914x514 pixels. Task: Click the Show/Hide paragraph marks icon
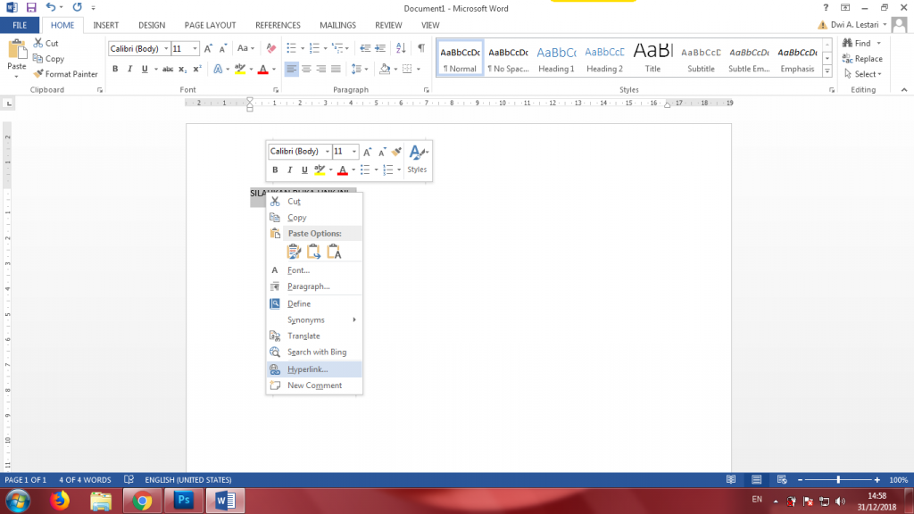(421, 48)
